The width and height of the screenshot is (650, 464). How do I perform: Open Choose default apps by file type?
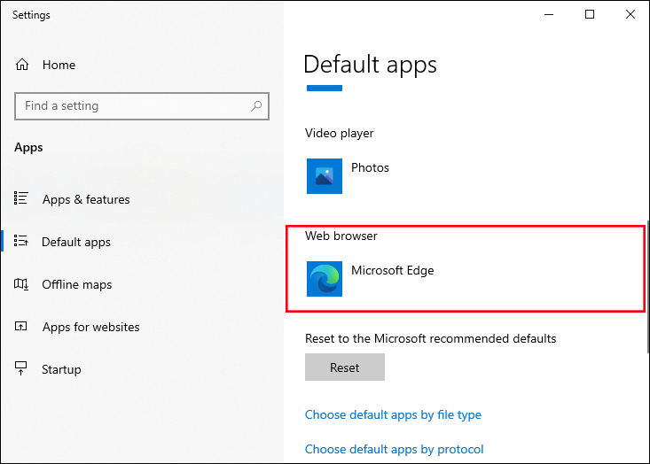pos(393,414)
